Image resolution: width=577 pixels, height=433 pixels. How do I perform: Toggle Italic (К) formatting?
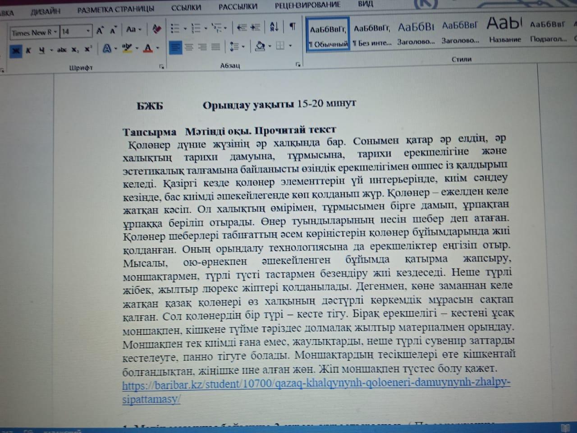tap(28, 50)
